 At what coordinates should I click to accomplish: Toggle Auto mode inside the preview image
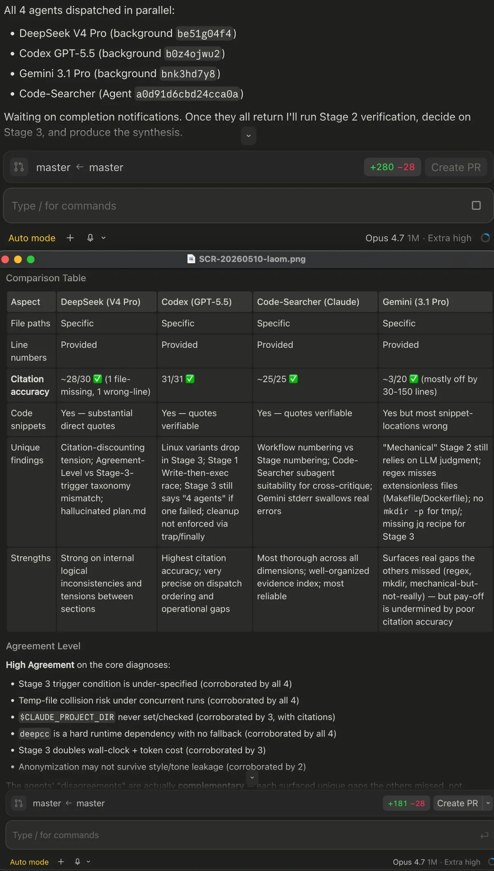click(29, 862)
